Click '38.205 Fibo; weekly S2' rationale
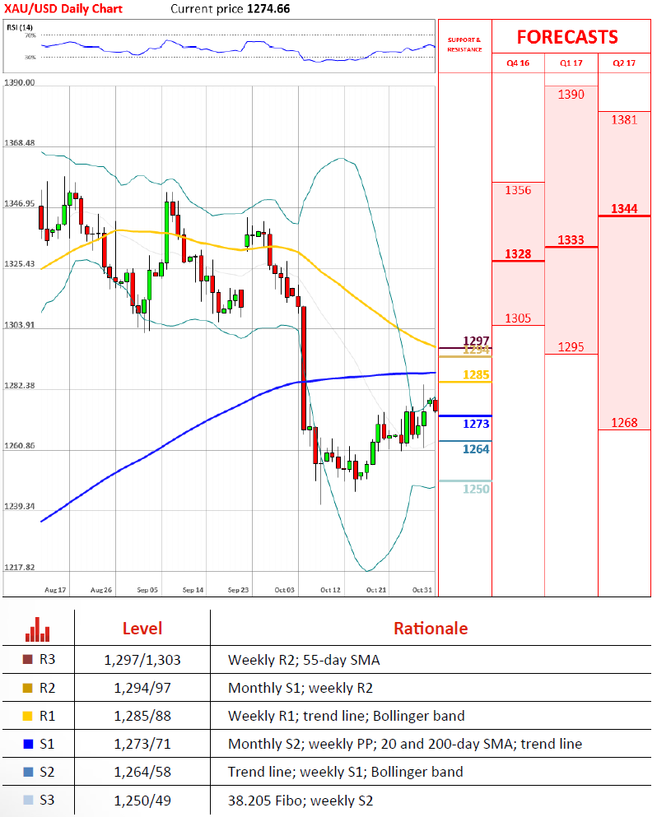This screenshot has height=817, width=657. coord(301,801)
